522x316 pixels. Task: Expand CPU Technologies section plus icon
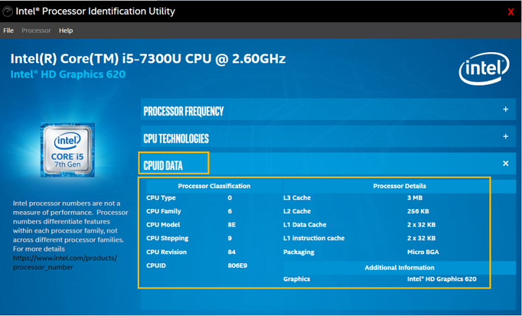point(505,137)
